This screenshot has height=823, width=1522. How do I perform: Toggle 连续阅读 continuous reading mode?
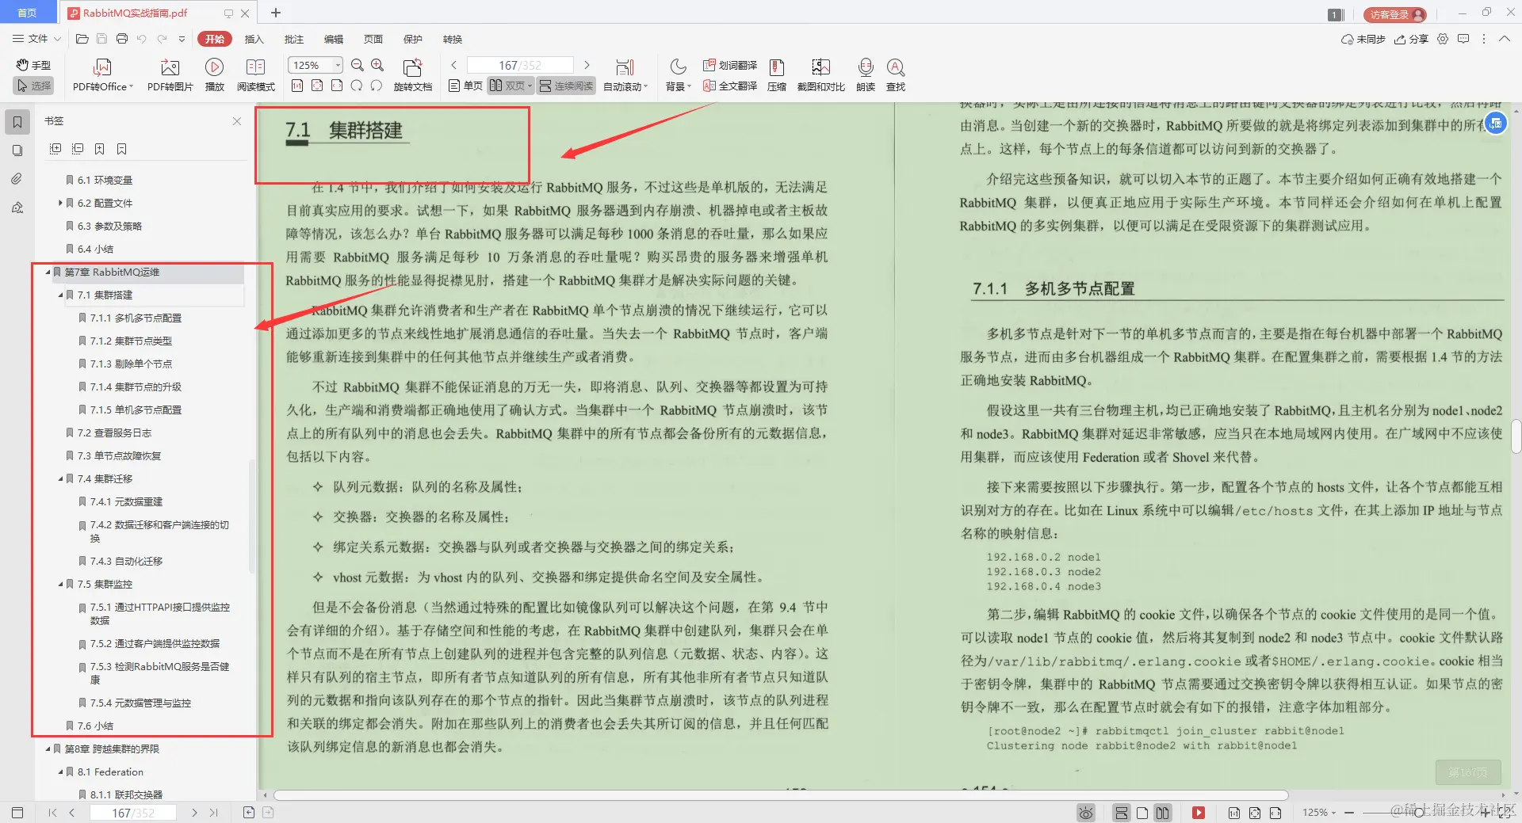click(565, 86)
